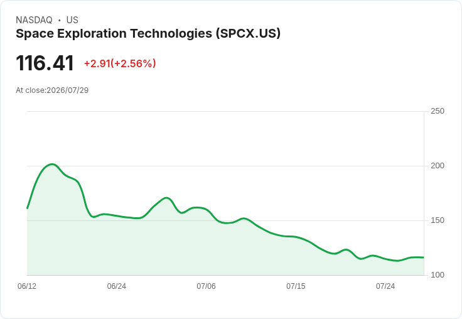Select the 07/24 date on x-axis
Image resolution: width=462 pixels, height=319 pixels.
[x=385, y=286]
